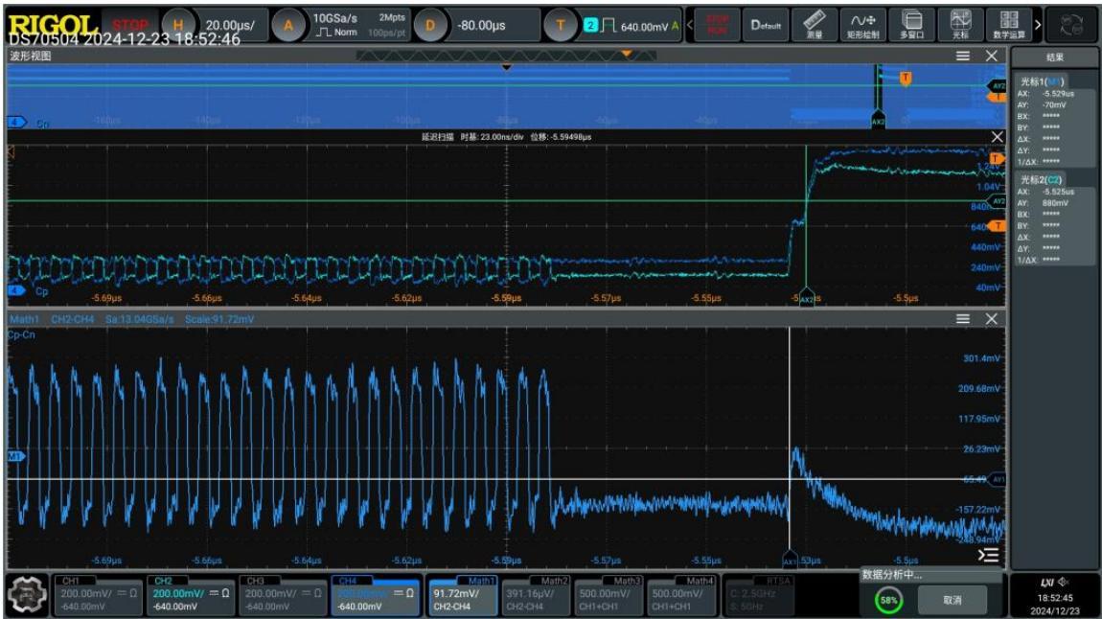Click the Default settings button
Viewport: 1102px width, 619px height.
[x=766, y=25]
